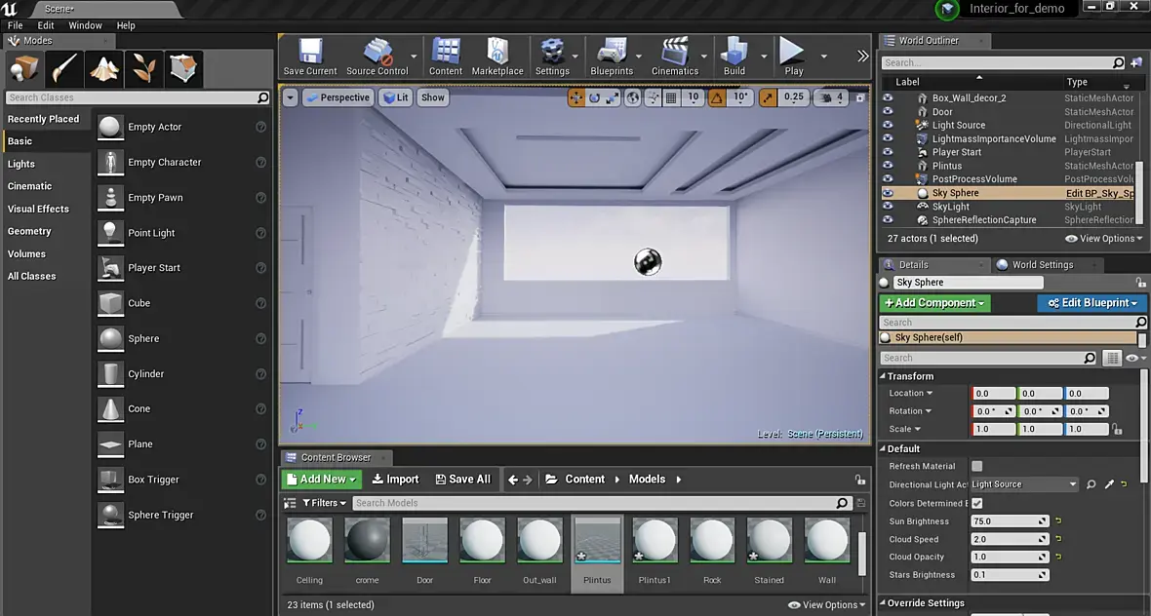Open World Outliner View Options
Image resolution: width=1151 pixels, height=616 pixels.
click(x=1104, y=239)
